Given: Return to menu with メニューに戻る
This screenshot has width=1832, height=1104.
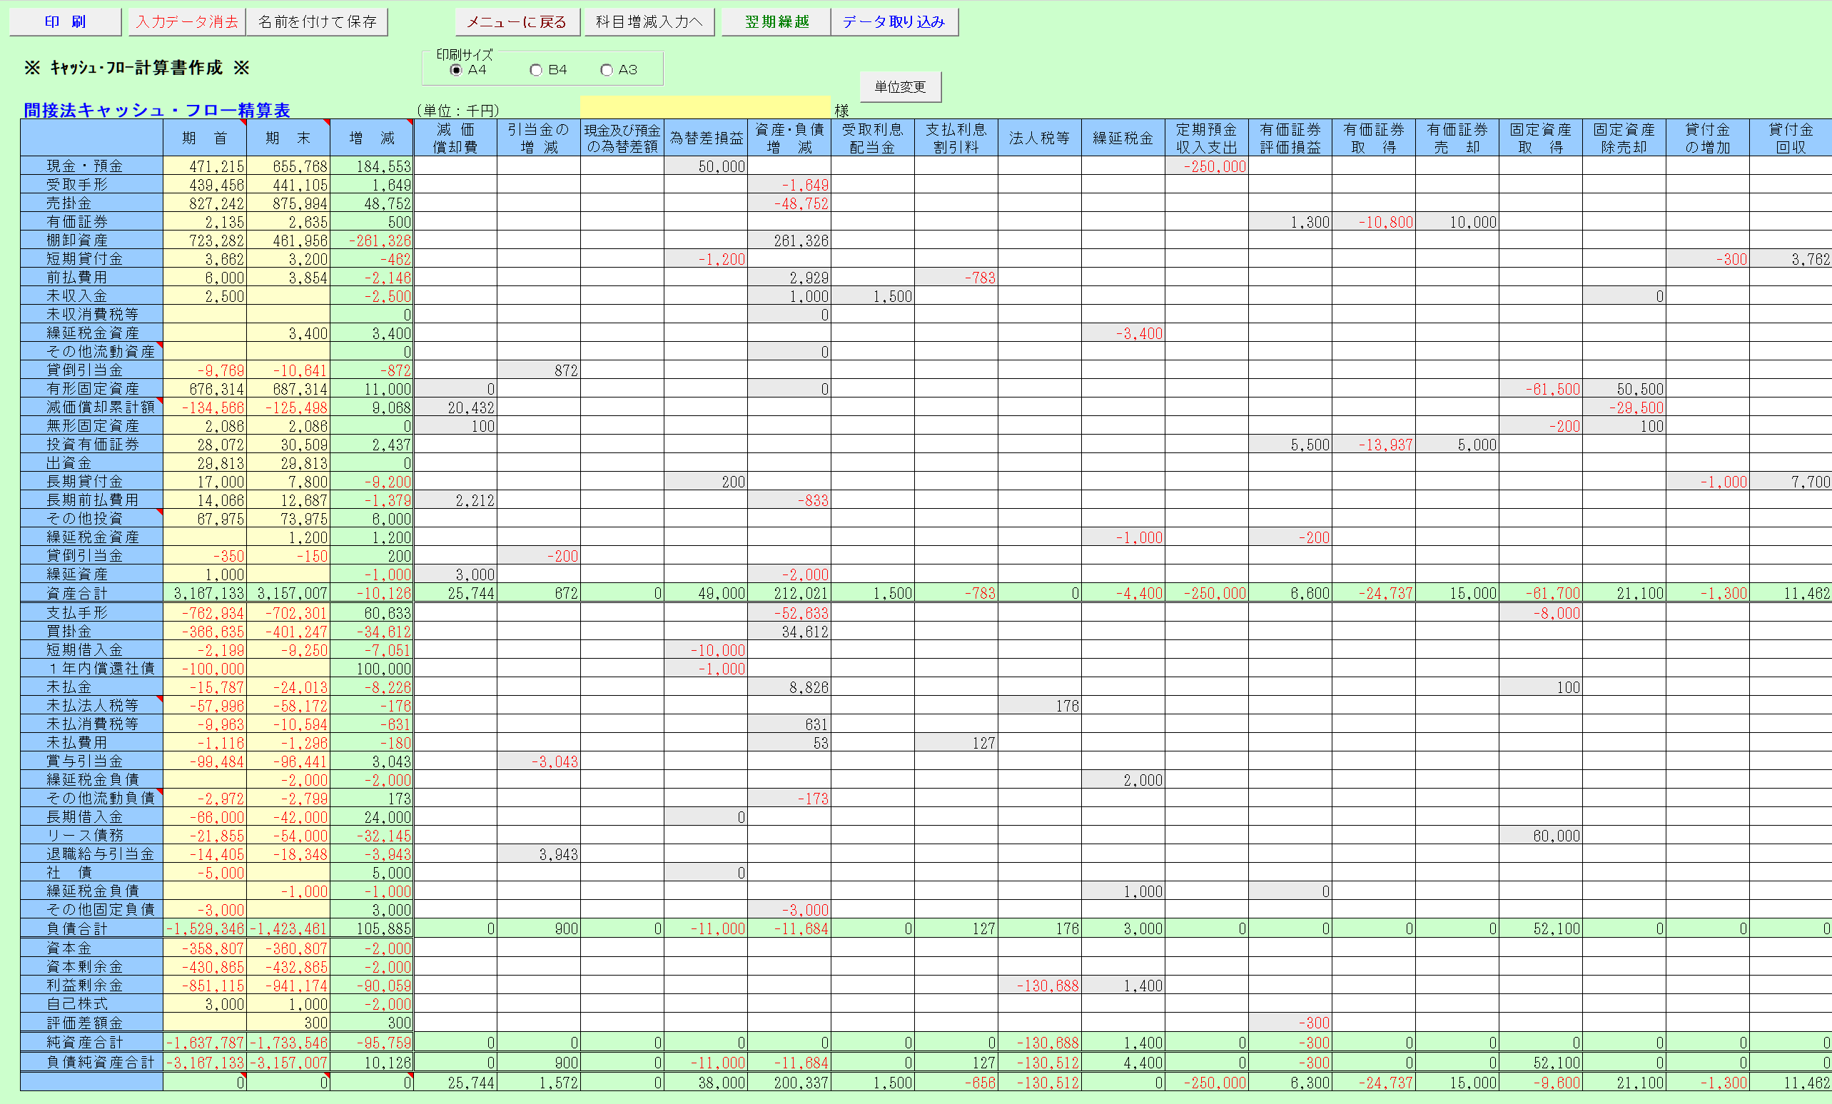Looking at the screenshot, I should pyautogui.click(x=516, y=21).
